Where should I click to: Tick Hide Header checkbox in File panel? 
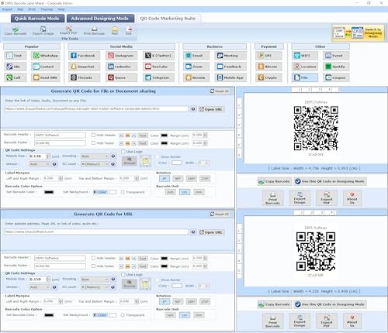[93, 135]
